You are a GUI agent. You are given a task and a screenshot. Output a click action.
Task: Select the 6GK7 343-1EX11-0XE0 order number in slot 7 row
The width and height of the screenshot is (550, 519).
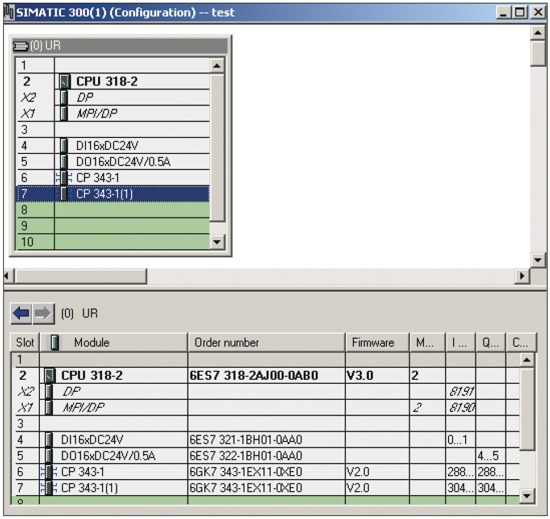(246, 488)
